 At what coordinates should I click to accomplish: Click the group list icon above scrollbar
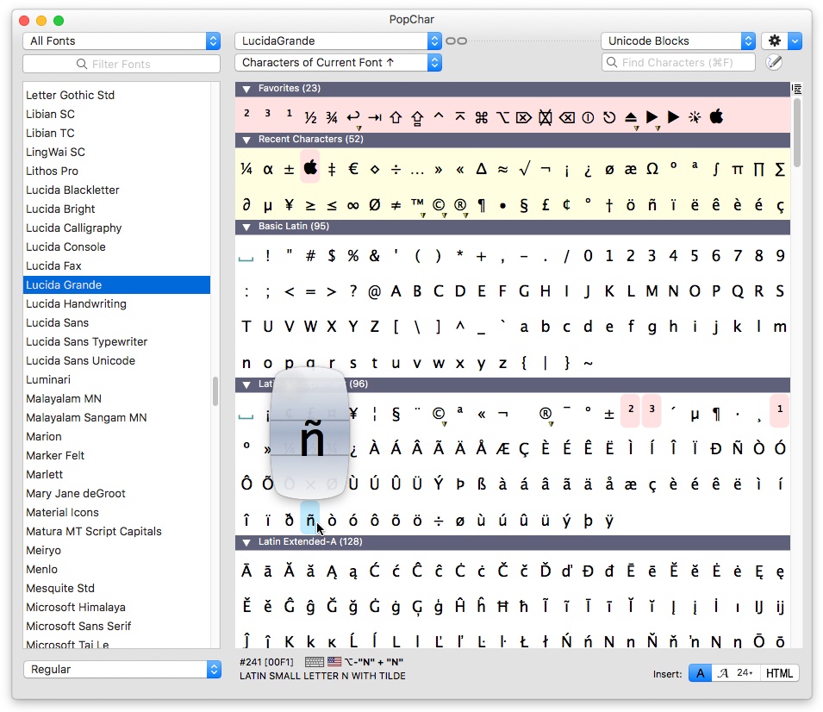[797, 89]
